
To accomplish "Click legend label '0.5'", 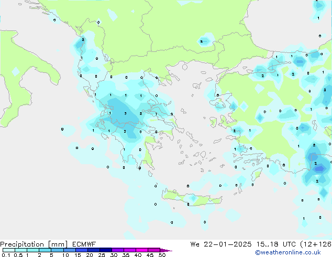I will [x=18, y=255].
